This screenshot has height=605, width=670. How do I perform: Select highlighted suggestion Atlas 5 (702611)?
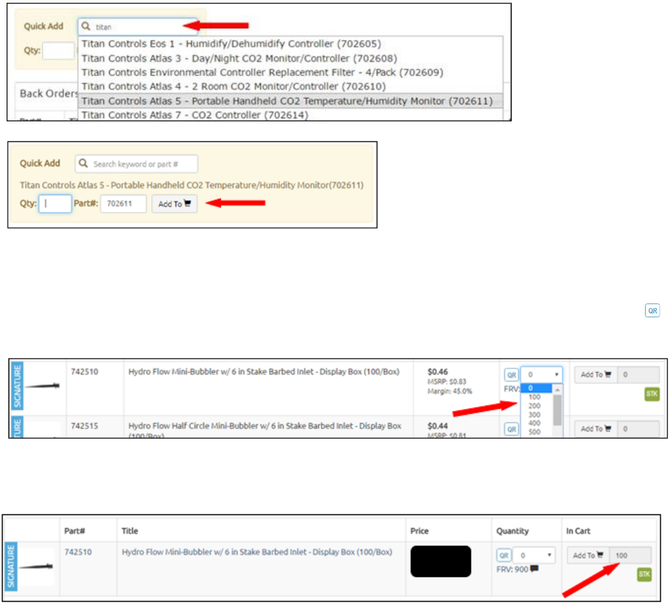coord(291,101)
